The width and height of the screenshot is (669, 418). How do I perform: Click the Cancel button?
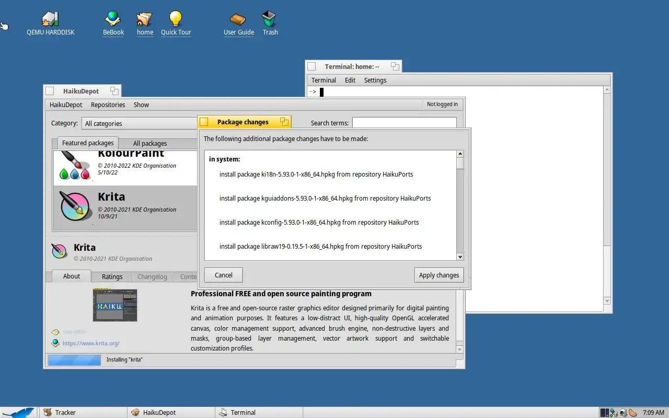click(x=223, y=275)
